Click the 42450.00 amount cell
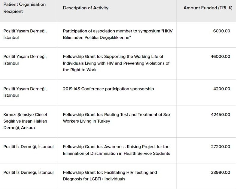 coord(220,114)
